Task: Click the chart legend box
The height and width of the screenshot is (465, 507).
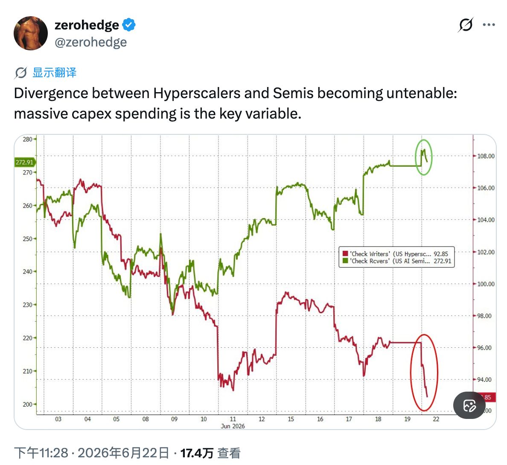Action: coord(397,257)
